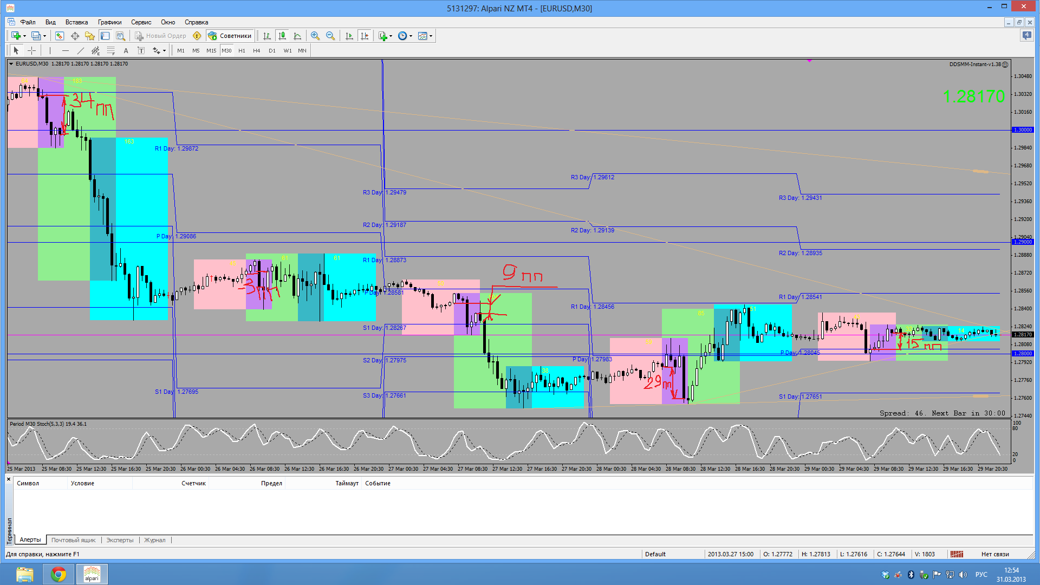The image size is (1040, 585).
Task: Switch to M5 timeframe
Action: (x=196, y=50)
